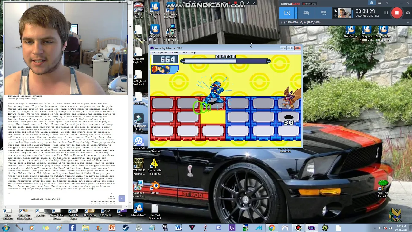Open the Star Wars Shadows desktop shortcut
412x232 pixels.
[139, 167]
